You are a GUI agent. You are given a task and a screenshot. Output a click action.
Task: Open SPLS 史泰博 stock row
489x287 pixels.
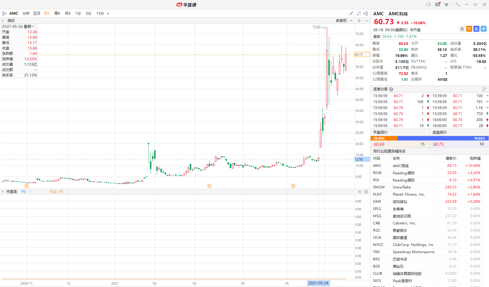point(427,209)
